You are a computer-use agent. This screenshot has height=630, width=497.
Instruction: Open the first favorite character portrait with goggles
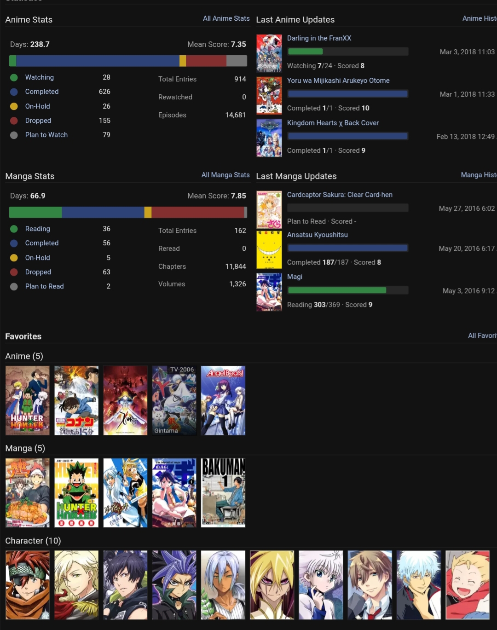tap(28, 585)
